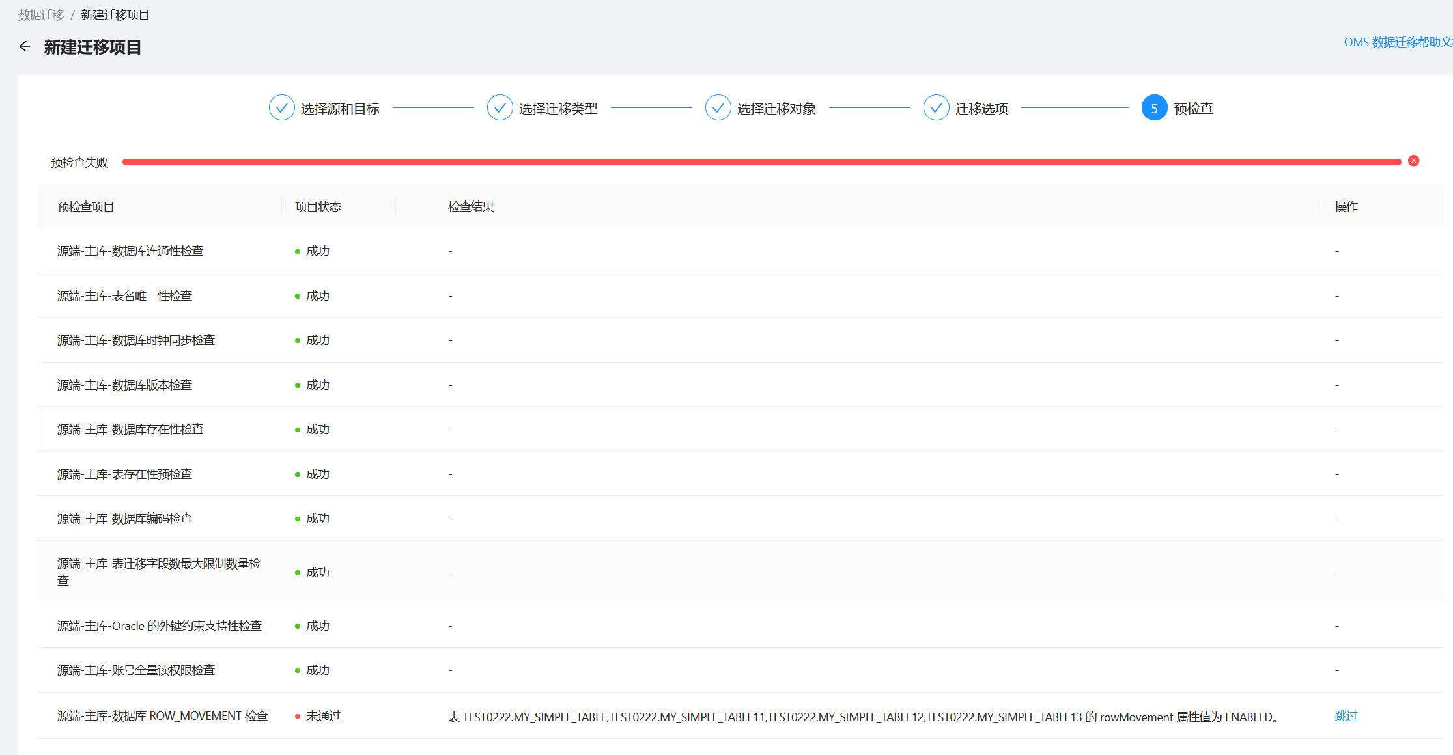Select the 选择迁移类型 step label
Image resolution: width=1453 pixels, height=755 pixels.
point(557,109)
